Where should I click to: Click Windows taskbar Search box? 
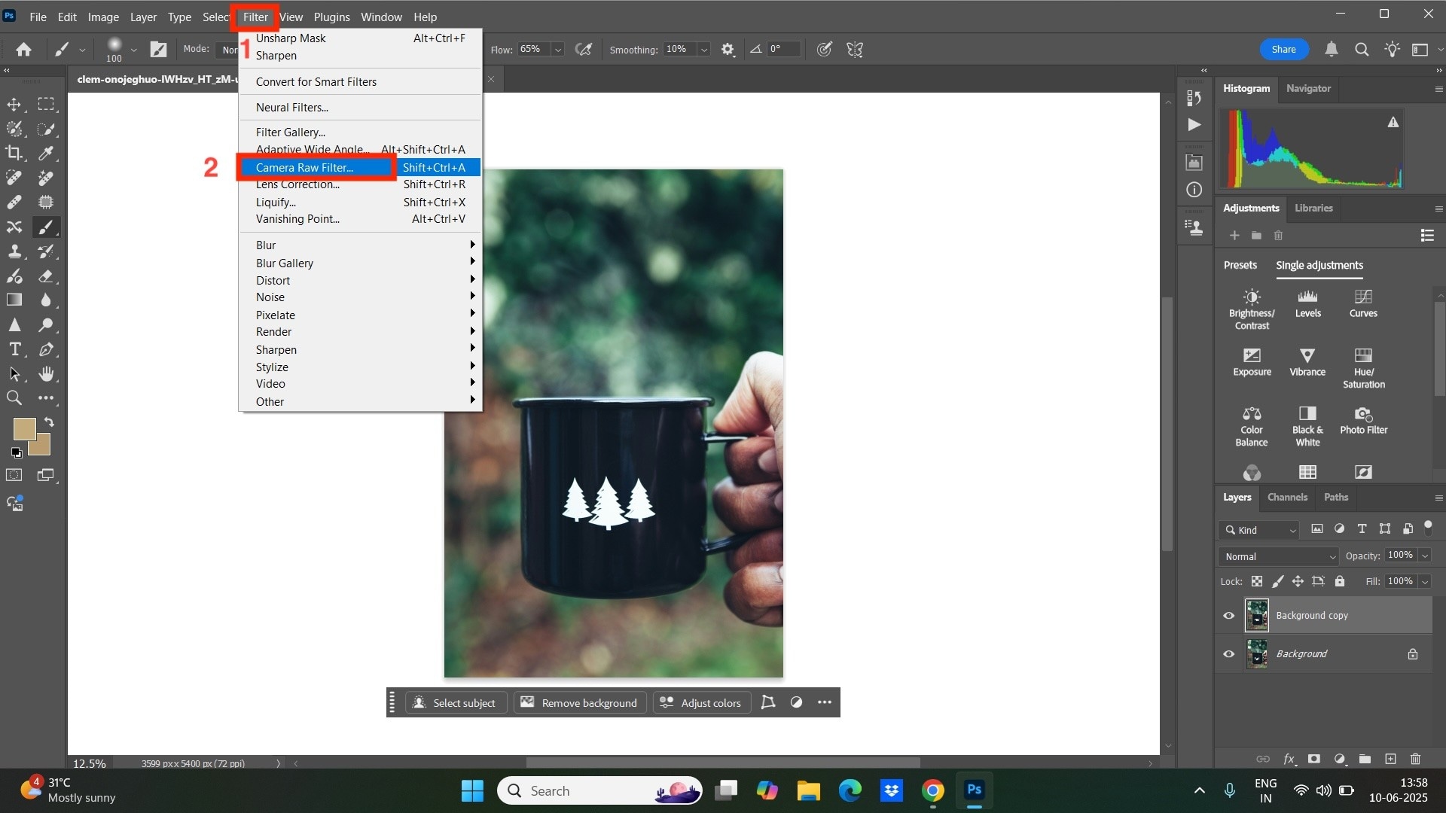pyautogui.click(x=599, y=790)
